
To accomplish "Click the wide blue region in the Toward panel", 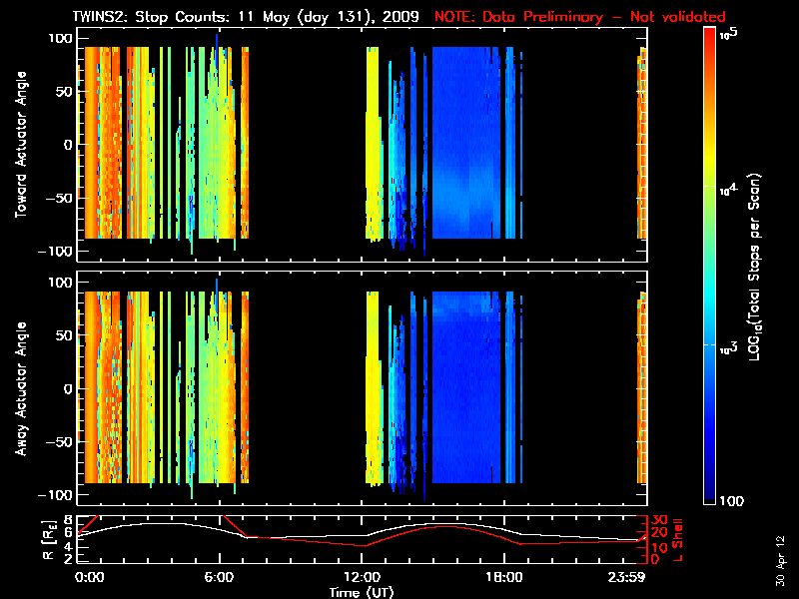I will coord(467,145).
